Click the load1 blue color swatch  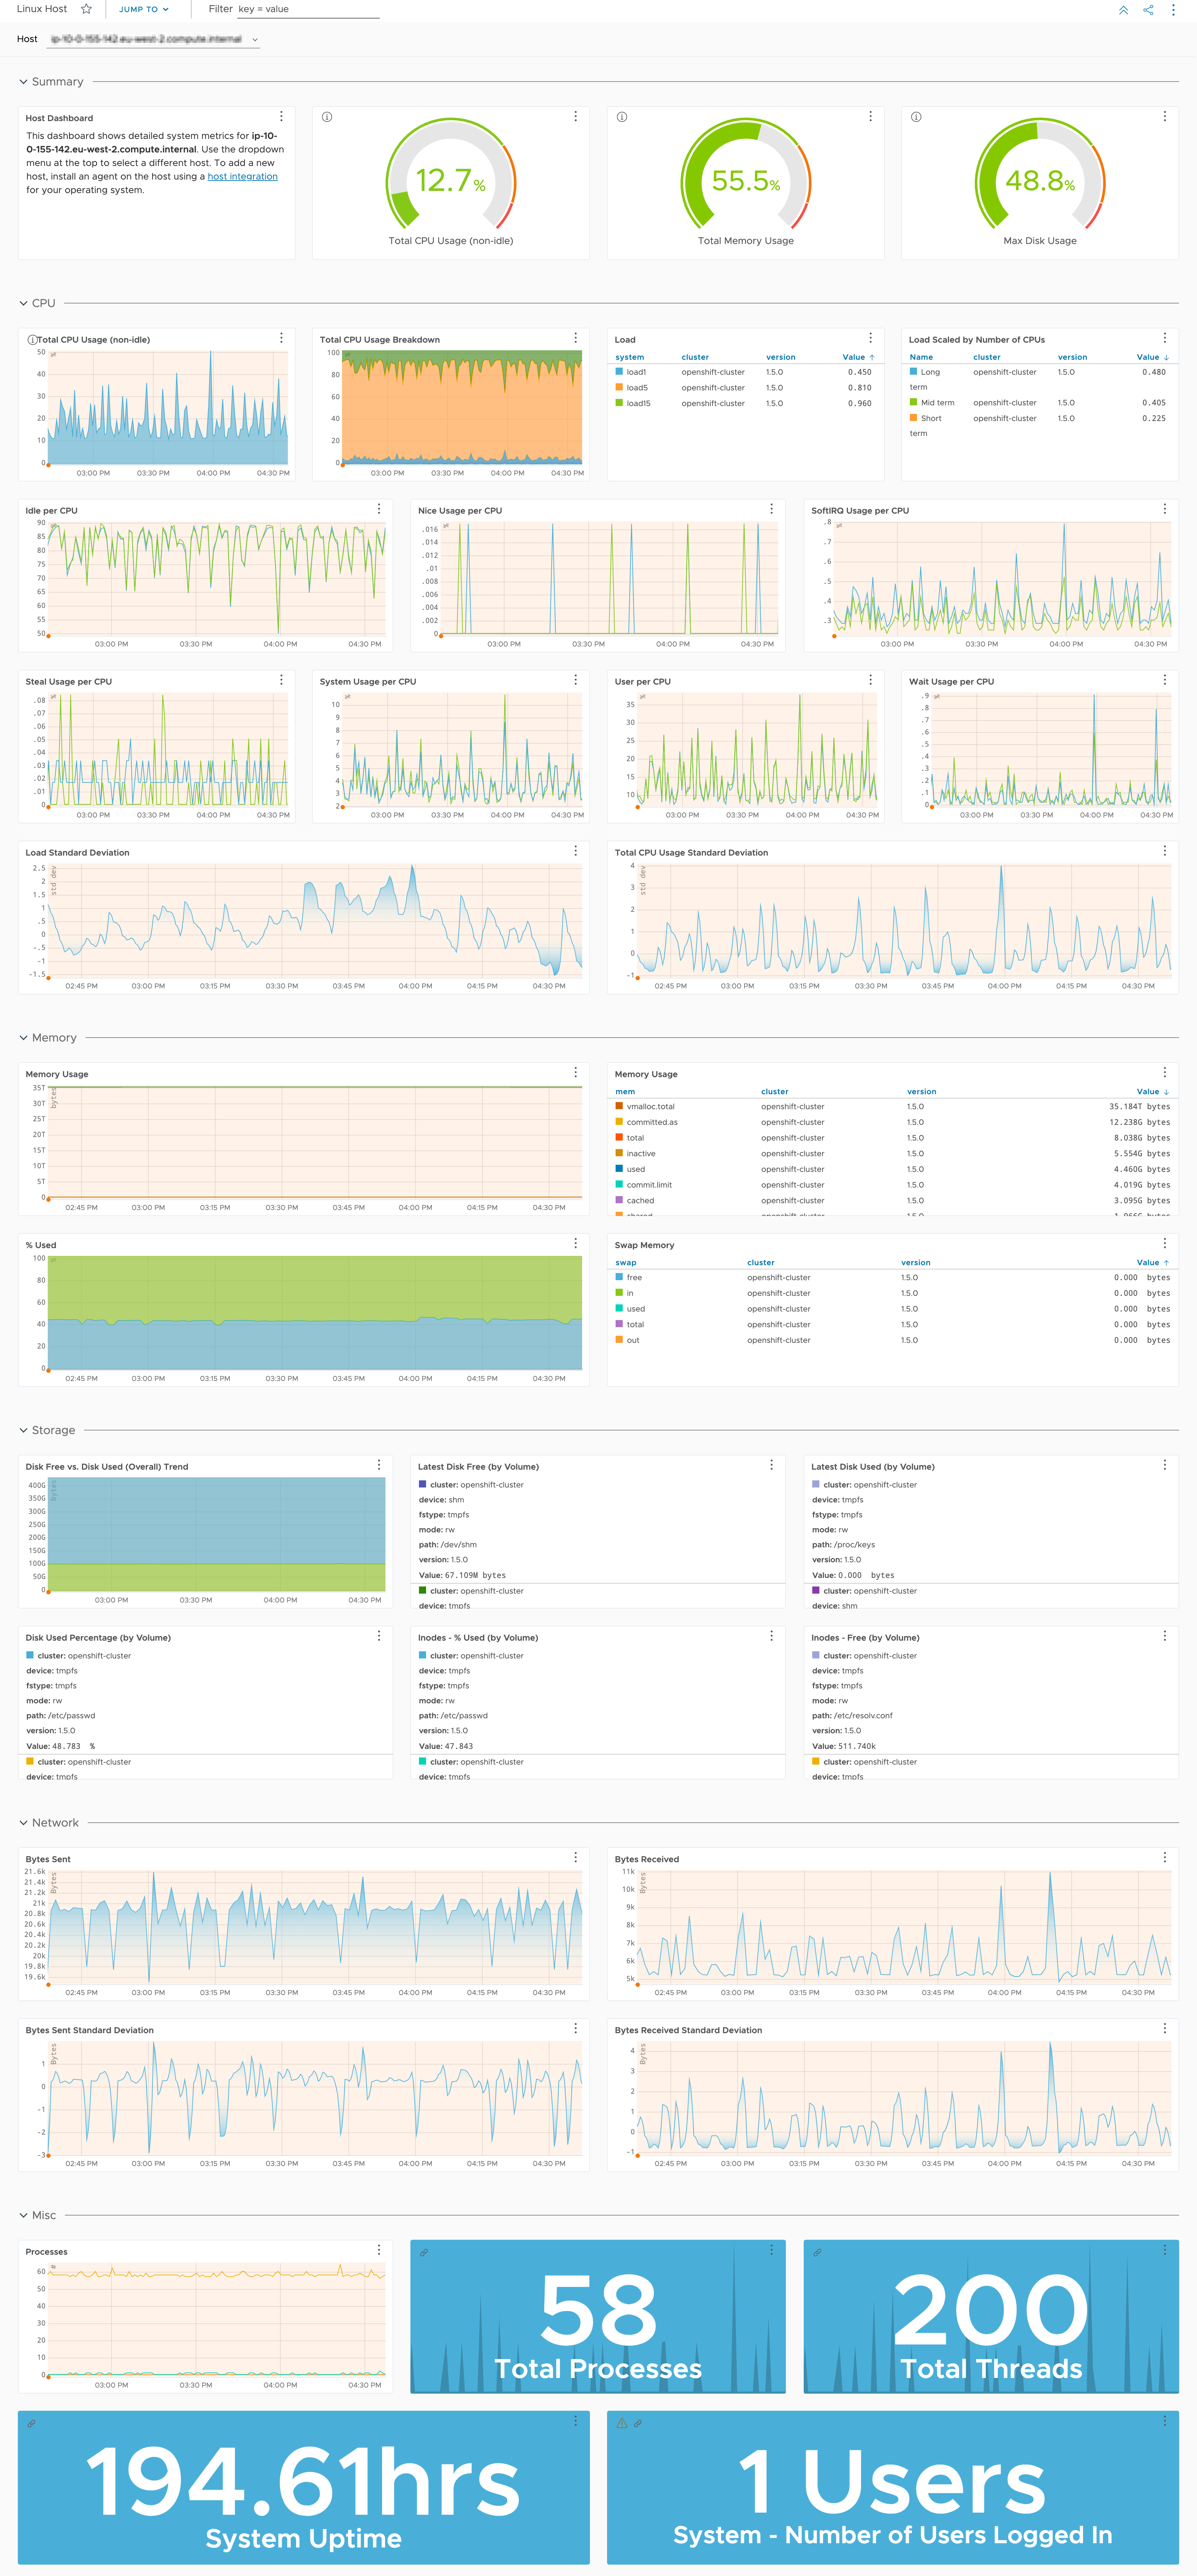[x=619, y=372]
